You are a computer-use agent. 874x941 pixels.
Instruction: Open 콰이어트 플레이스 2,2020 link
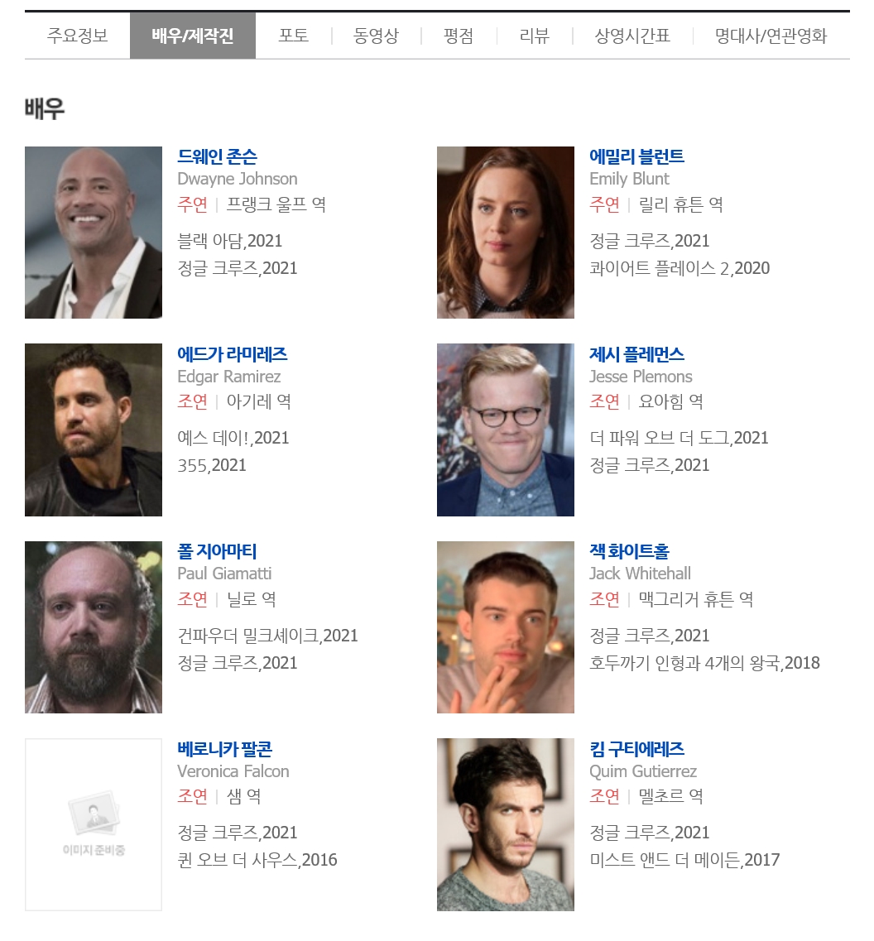tap(680, 268)
